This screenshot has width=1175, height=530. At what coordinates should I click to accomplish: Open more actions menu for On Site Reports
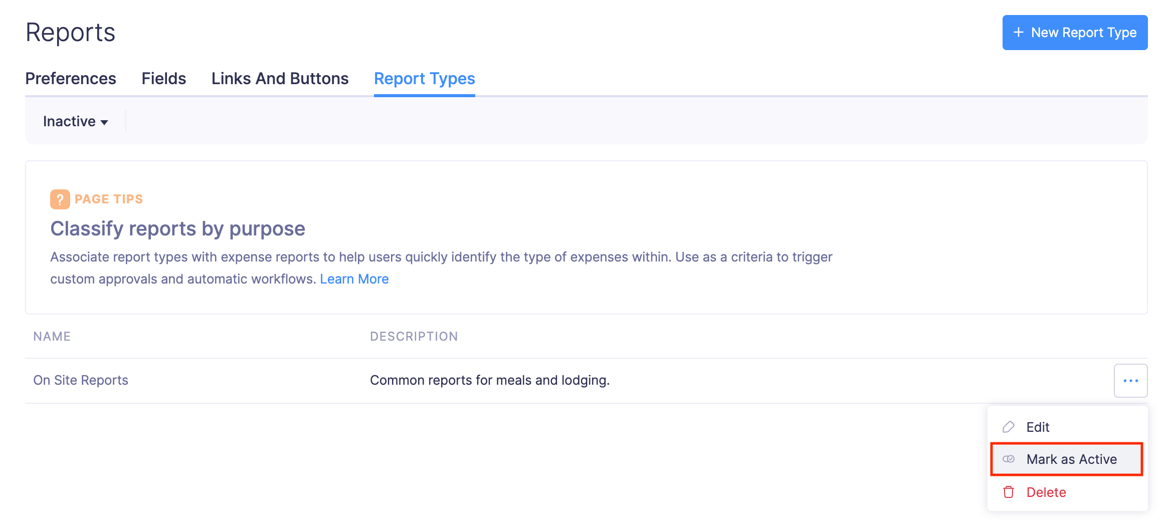[x=1131, y=380]
